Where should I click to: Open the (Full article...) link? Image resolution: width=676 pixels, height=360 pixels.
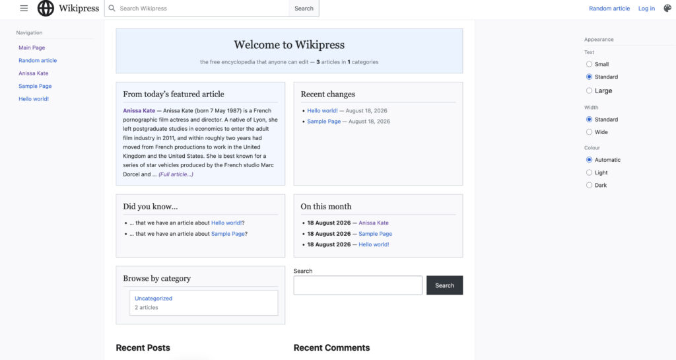click(x=176, y=174)
